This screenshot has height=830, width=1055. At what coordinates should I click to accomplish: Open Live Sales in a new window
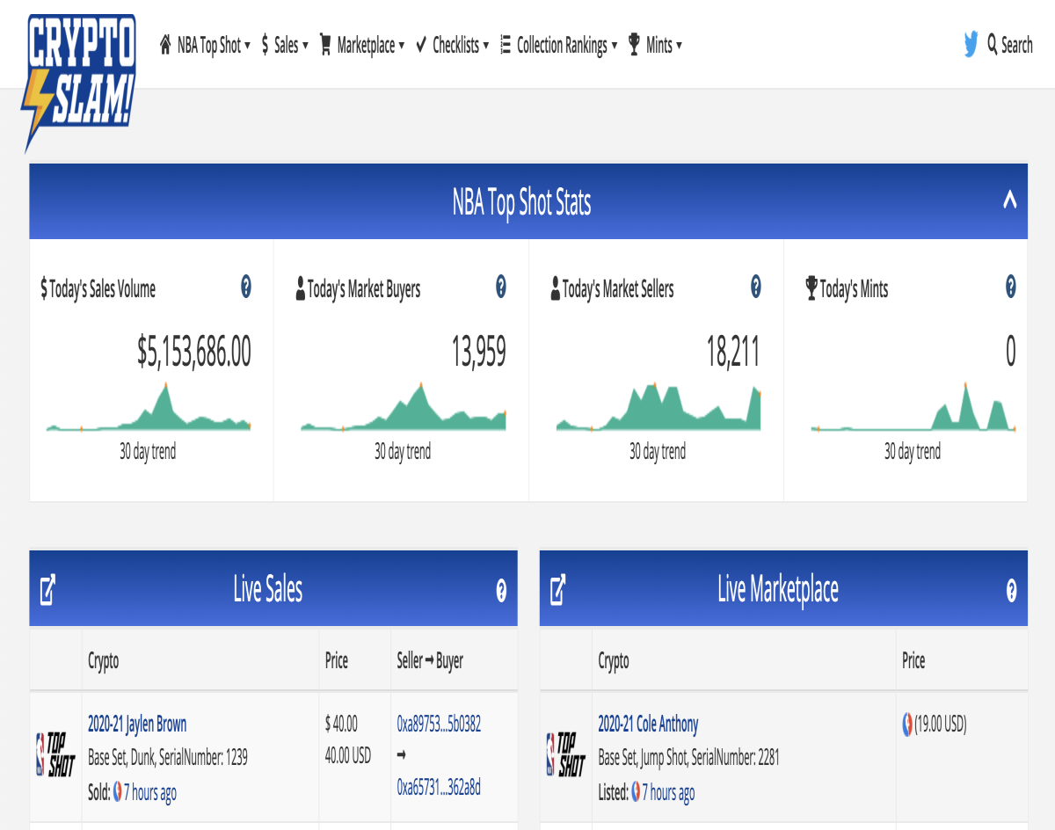(x=48, y=589)
